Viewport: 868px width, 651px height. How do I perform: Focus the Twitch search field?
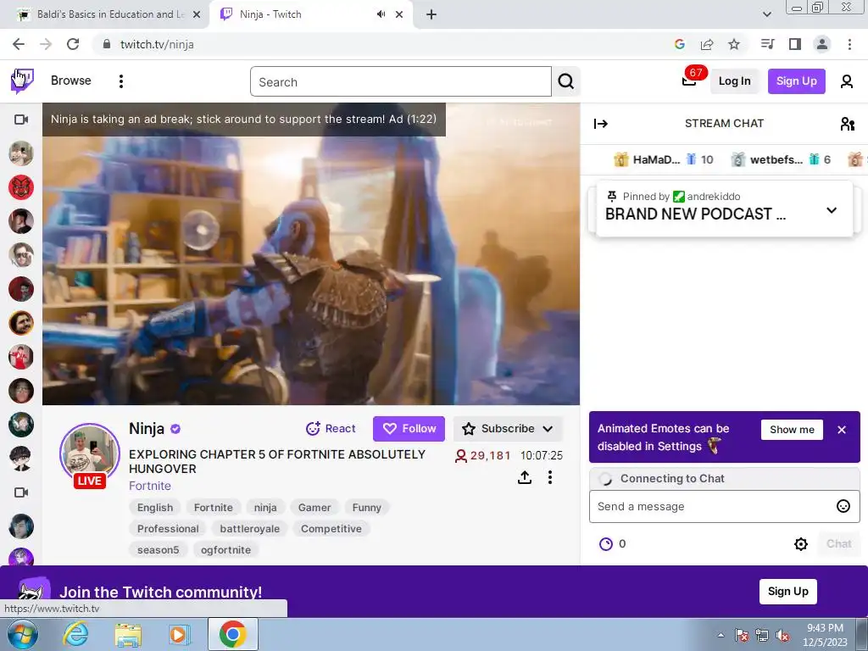click(401, 81)
